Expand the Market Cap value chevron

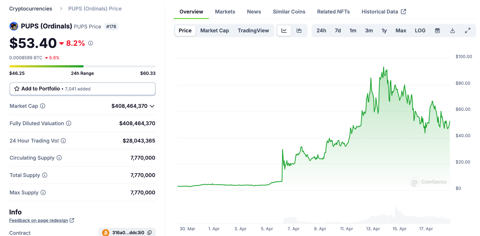pos(152,106)
